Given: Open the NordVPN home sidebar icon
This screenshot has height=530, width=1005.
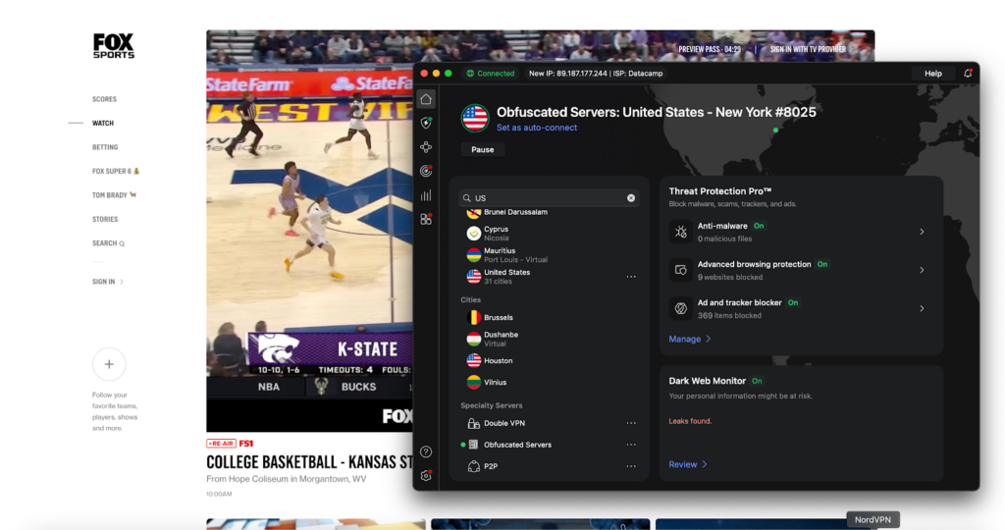Looking at the screenshot, I should pos(426,99).
